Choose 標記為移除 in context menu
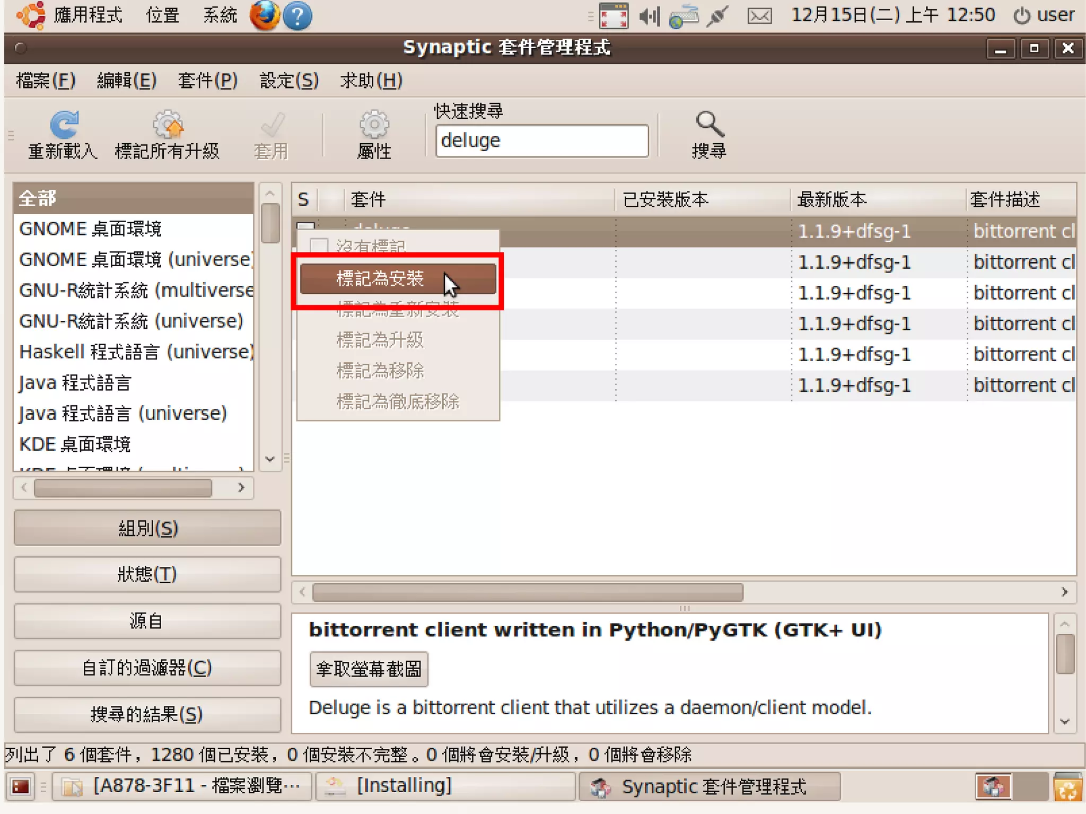This screenshot has width=1086, height=814. [x=398, y=371]
